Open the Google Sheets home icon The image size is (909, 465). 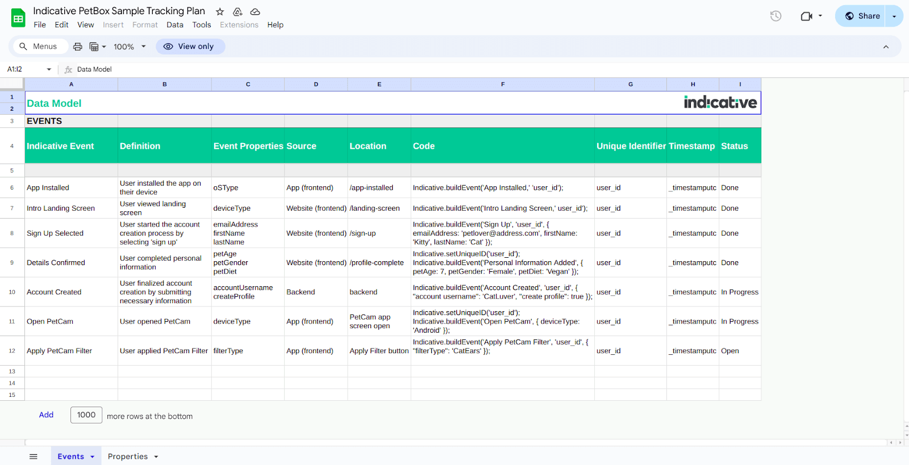click(x=18, y=18)
